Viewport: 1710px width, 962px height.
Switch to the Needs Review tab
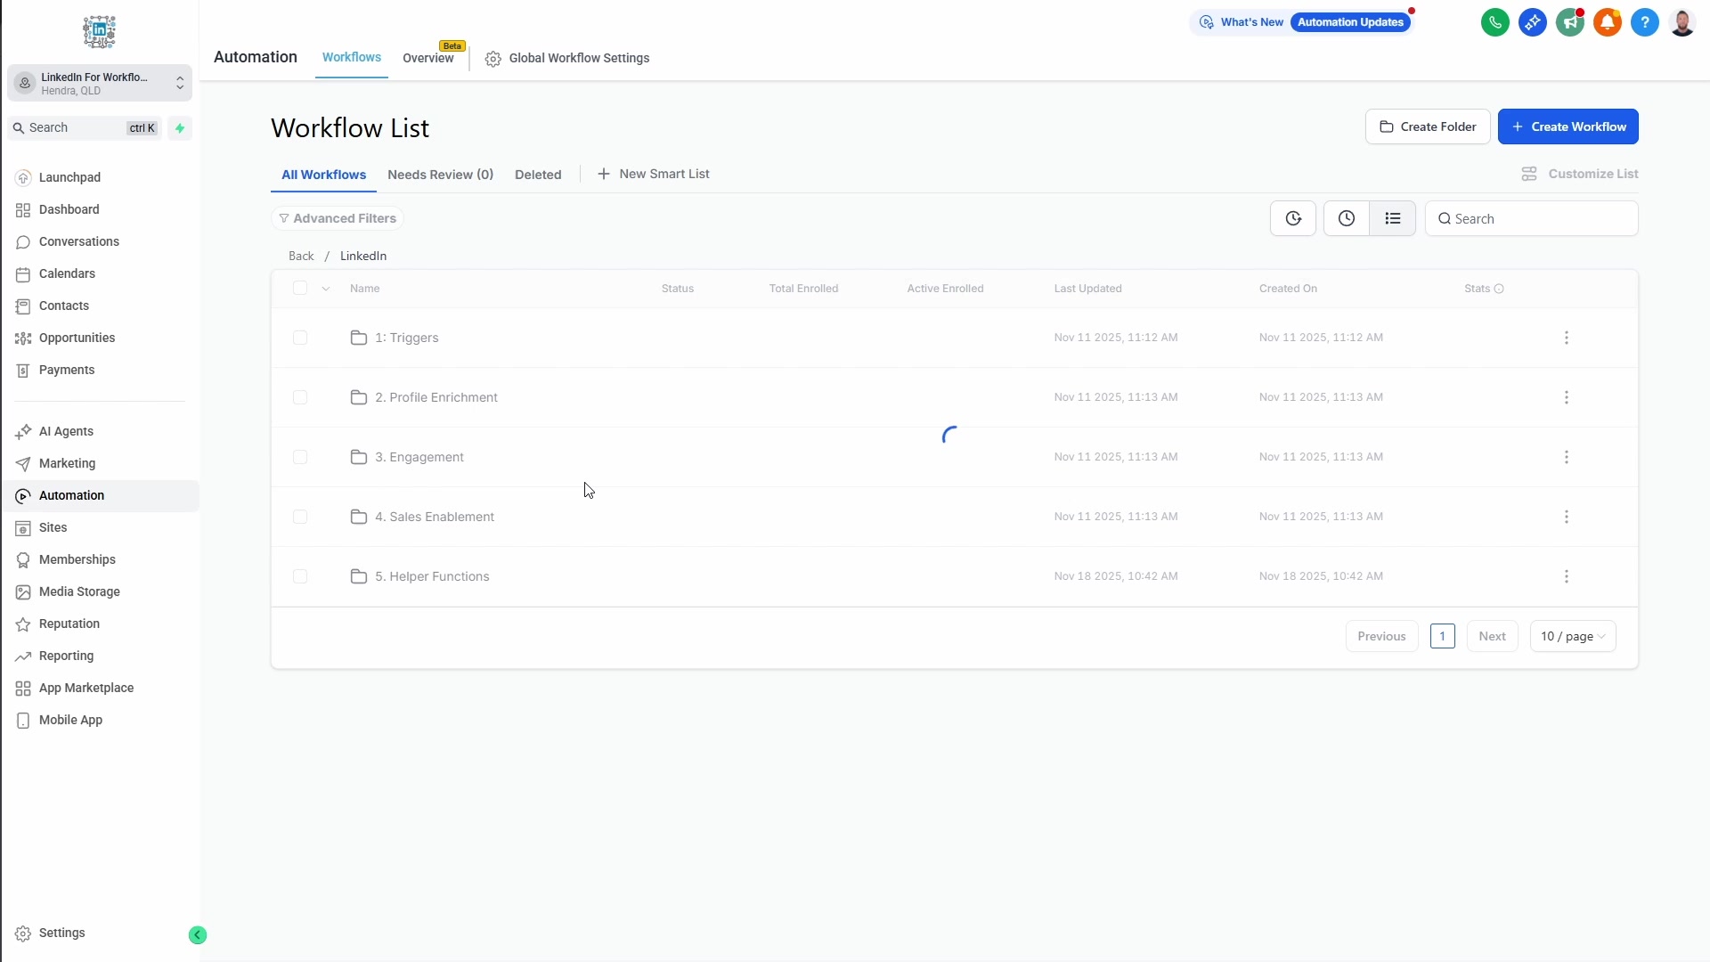(x=440, y=175)
